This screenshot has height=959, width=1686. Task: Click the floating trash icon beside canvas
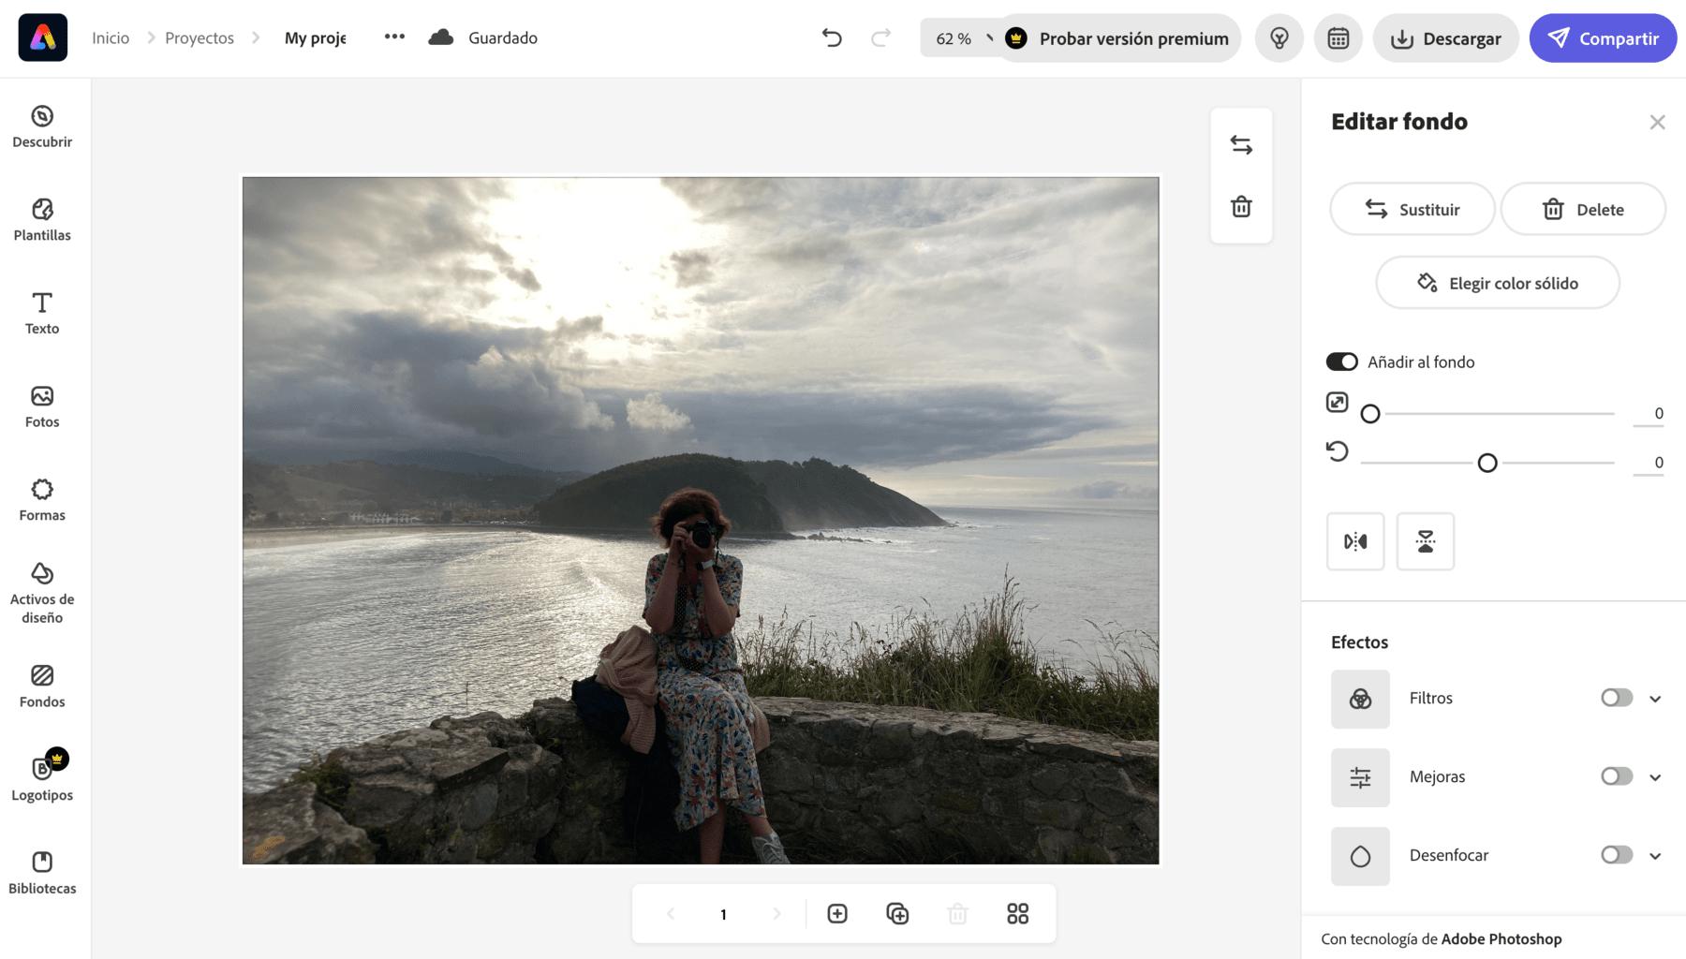tap(1241, 206)
